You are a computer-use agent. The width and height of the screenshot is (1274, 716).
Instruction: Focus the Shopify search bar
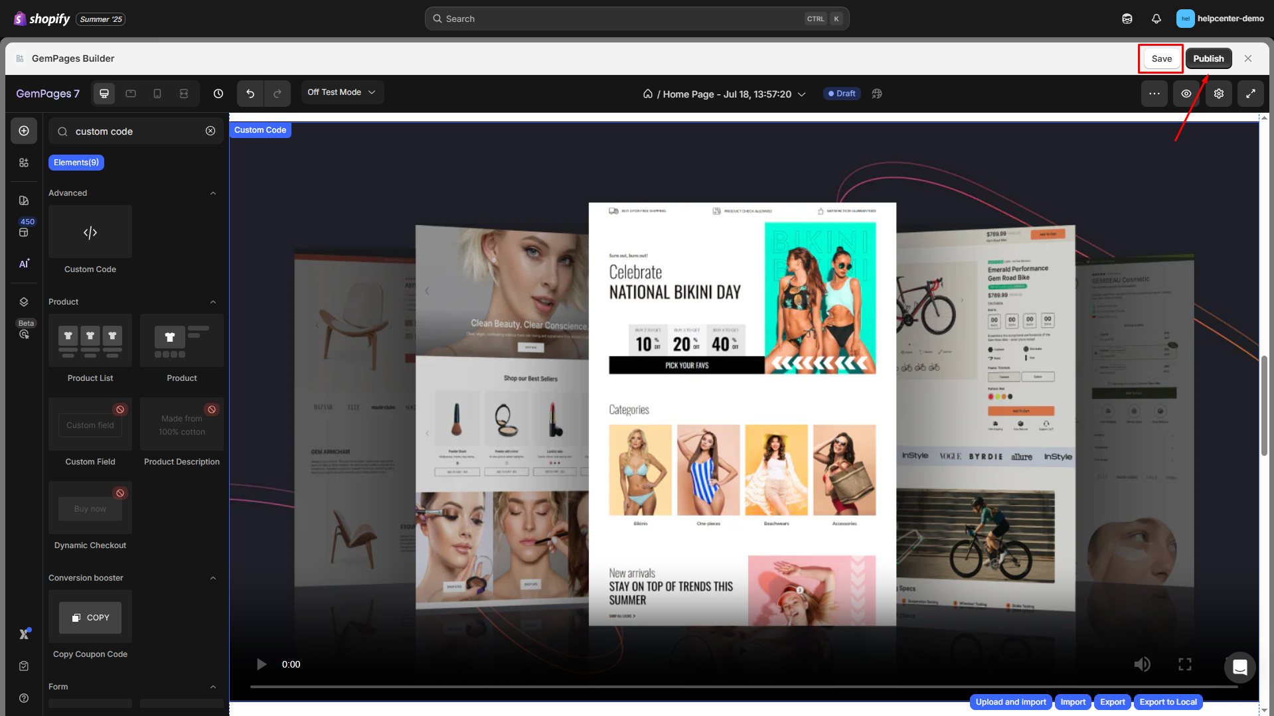point(637,19)
